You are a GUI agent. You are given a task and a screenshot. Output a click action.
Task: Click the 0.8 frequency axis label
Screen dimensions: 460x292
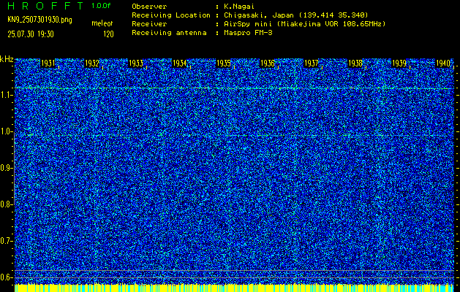point(5,204)
